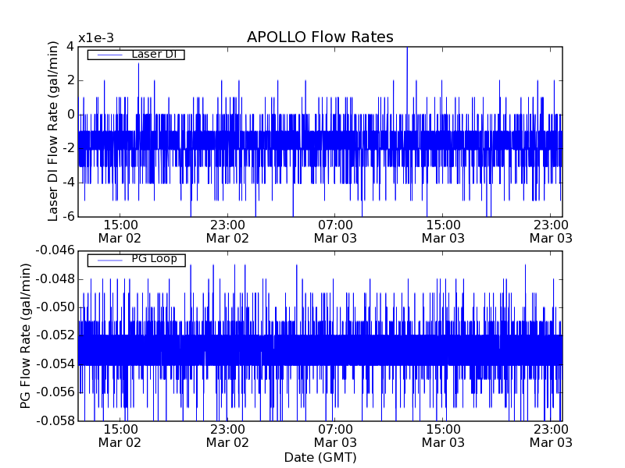Image resolution: width=625 pixels, height=468 pixels.
Task: Click the blue line sample in Laser DI legend
Action: 108,55
